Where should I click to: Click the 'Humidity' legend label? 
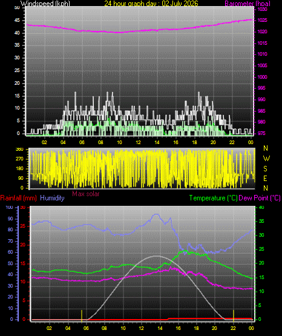pyautogui.click(x=52, y=198)
